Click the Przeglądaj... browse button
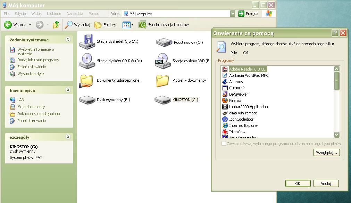This screenshot has width=351, height=203. 326,153
